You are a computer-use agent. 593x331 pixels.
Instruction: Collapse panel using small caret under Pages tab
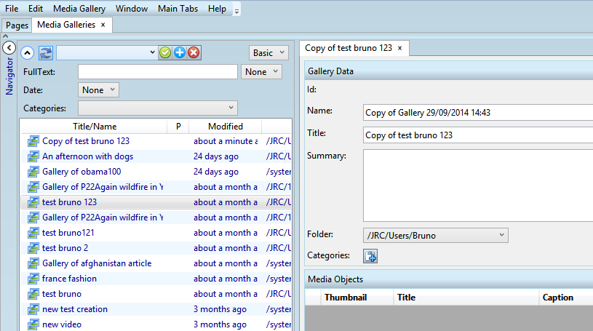click(5, 36)
